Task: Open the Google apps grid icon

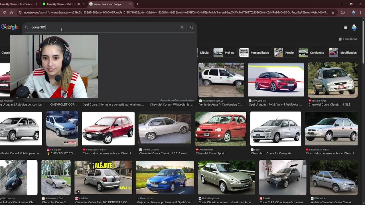Action: point(345,27)
